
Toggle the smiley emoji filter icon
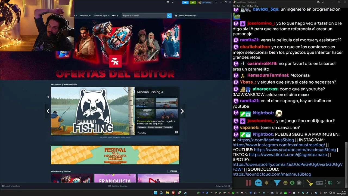pyautogui.click(x=285, y=183)
